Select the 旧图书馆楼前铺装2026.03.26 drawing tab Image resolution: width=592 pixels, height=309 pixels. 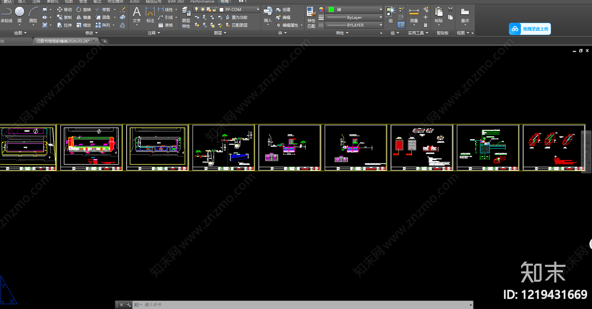click(63, 41)
